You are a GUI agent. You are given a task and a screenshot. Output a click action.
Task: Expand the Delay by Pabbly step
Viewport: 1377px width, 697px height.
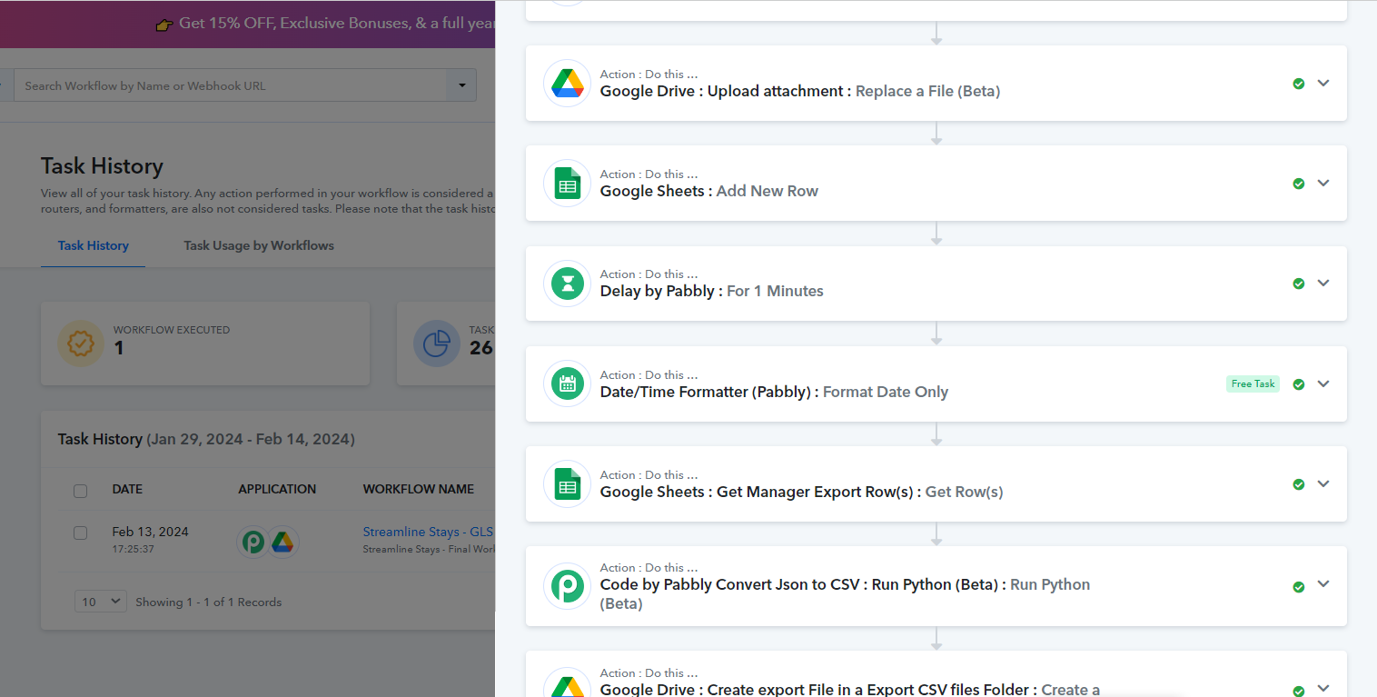coord(1323,283)
